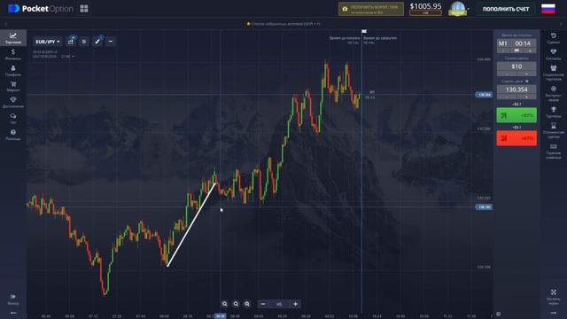Click the minus button in chart toolbar
This screenshot has width=567, height=319.
pyautogui.click(x=111, y=42)
